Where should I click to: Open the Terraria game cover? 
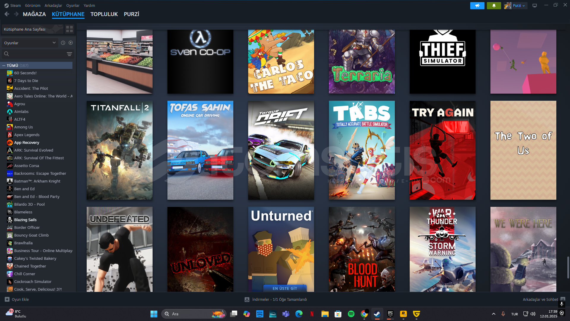pyautogui.click(x=362, y=62)
